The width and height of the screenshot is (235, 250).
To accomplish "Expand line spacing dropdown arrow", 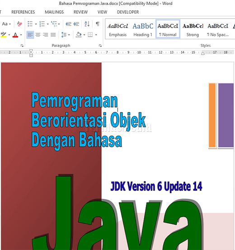I will click(69, 35).
